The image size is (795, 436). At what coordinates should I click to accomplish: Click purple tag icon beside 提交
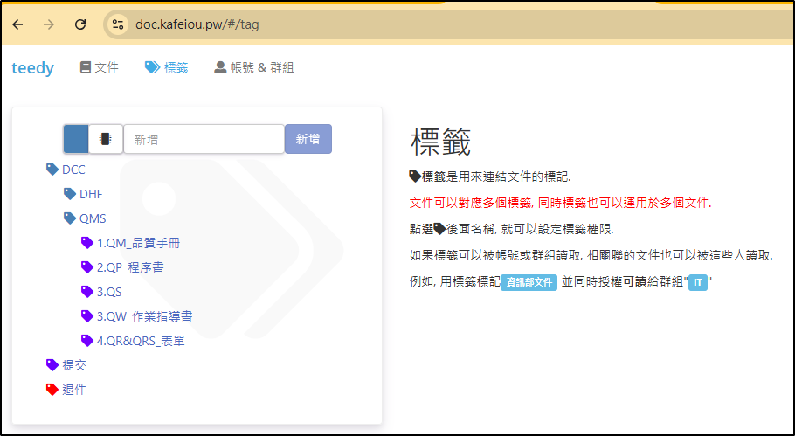[x=52, y=364]
